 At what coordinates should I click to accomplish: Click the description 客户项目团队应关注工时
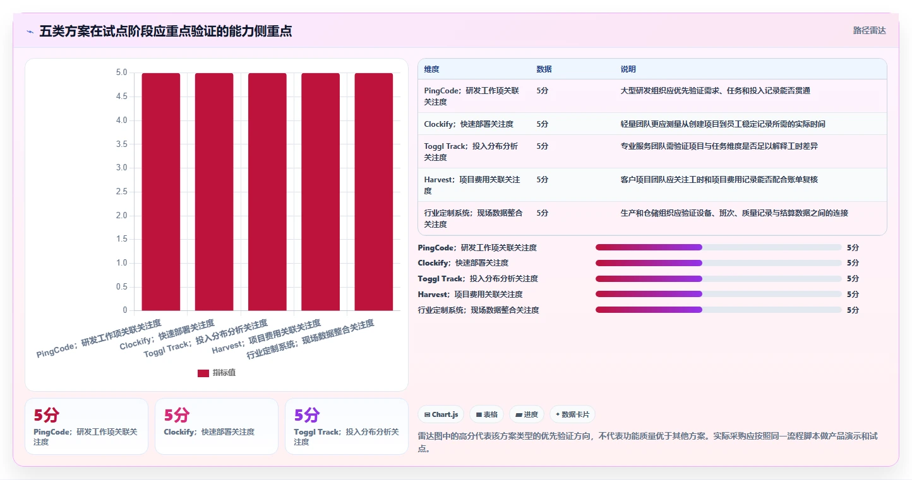pyautogui.click(x=719, y=180)
